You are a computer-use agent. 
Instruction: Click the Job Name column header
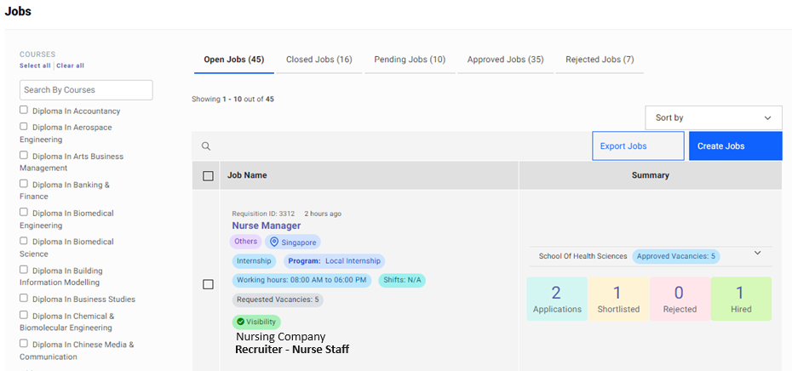[x=247, y=175]
